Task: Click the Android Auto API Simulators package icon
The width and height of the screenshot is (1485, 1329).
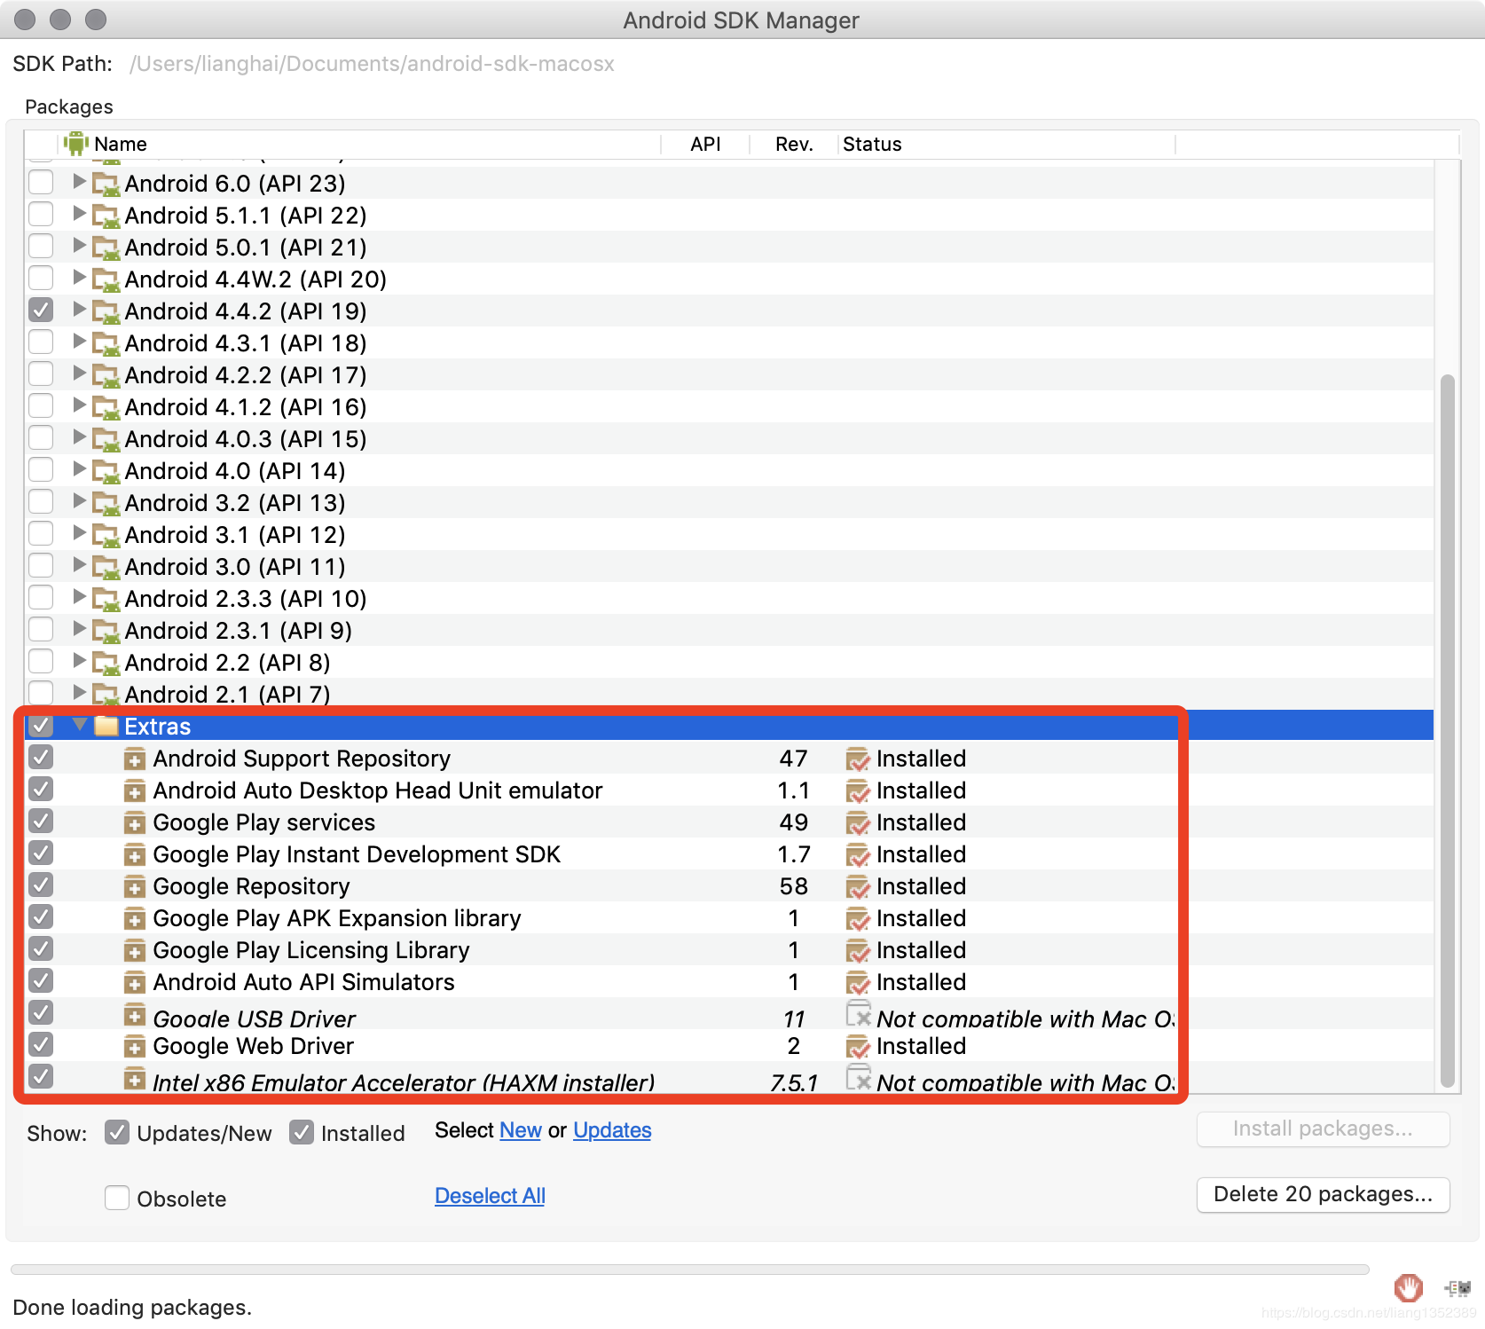Action: click(134, 982)
